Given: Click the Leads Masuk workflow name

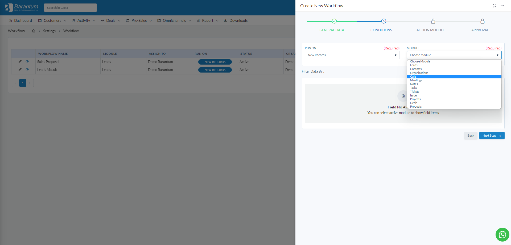Looking at the screenshot, I should [47, 70].
